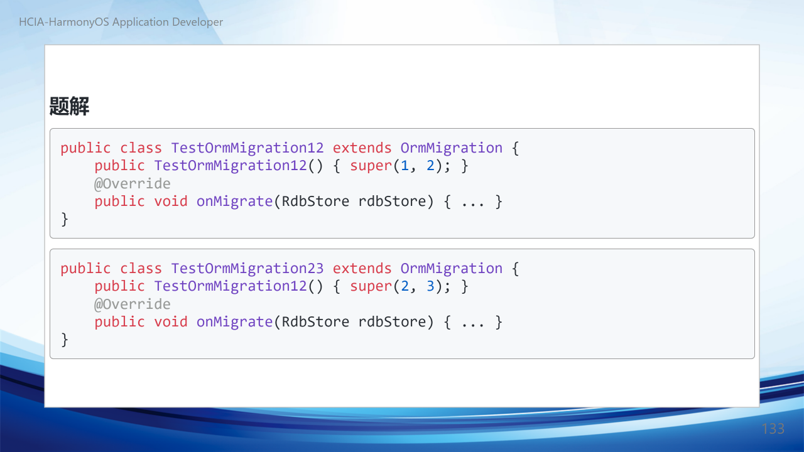
Task: Click the extends keyword in the second block
Action: click(362, 269)
